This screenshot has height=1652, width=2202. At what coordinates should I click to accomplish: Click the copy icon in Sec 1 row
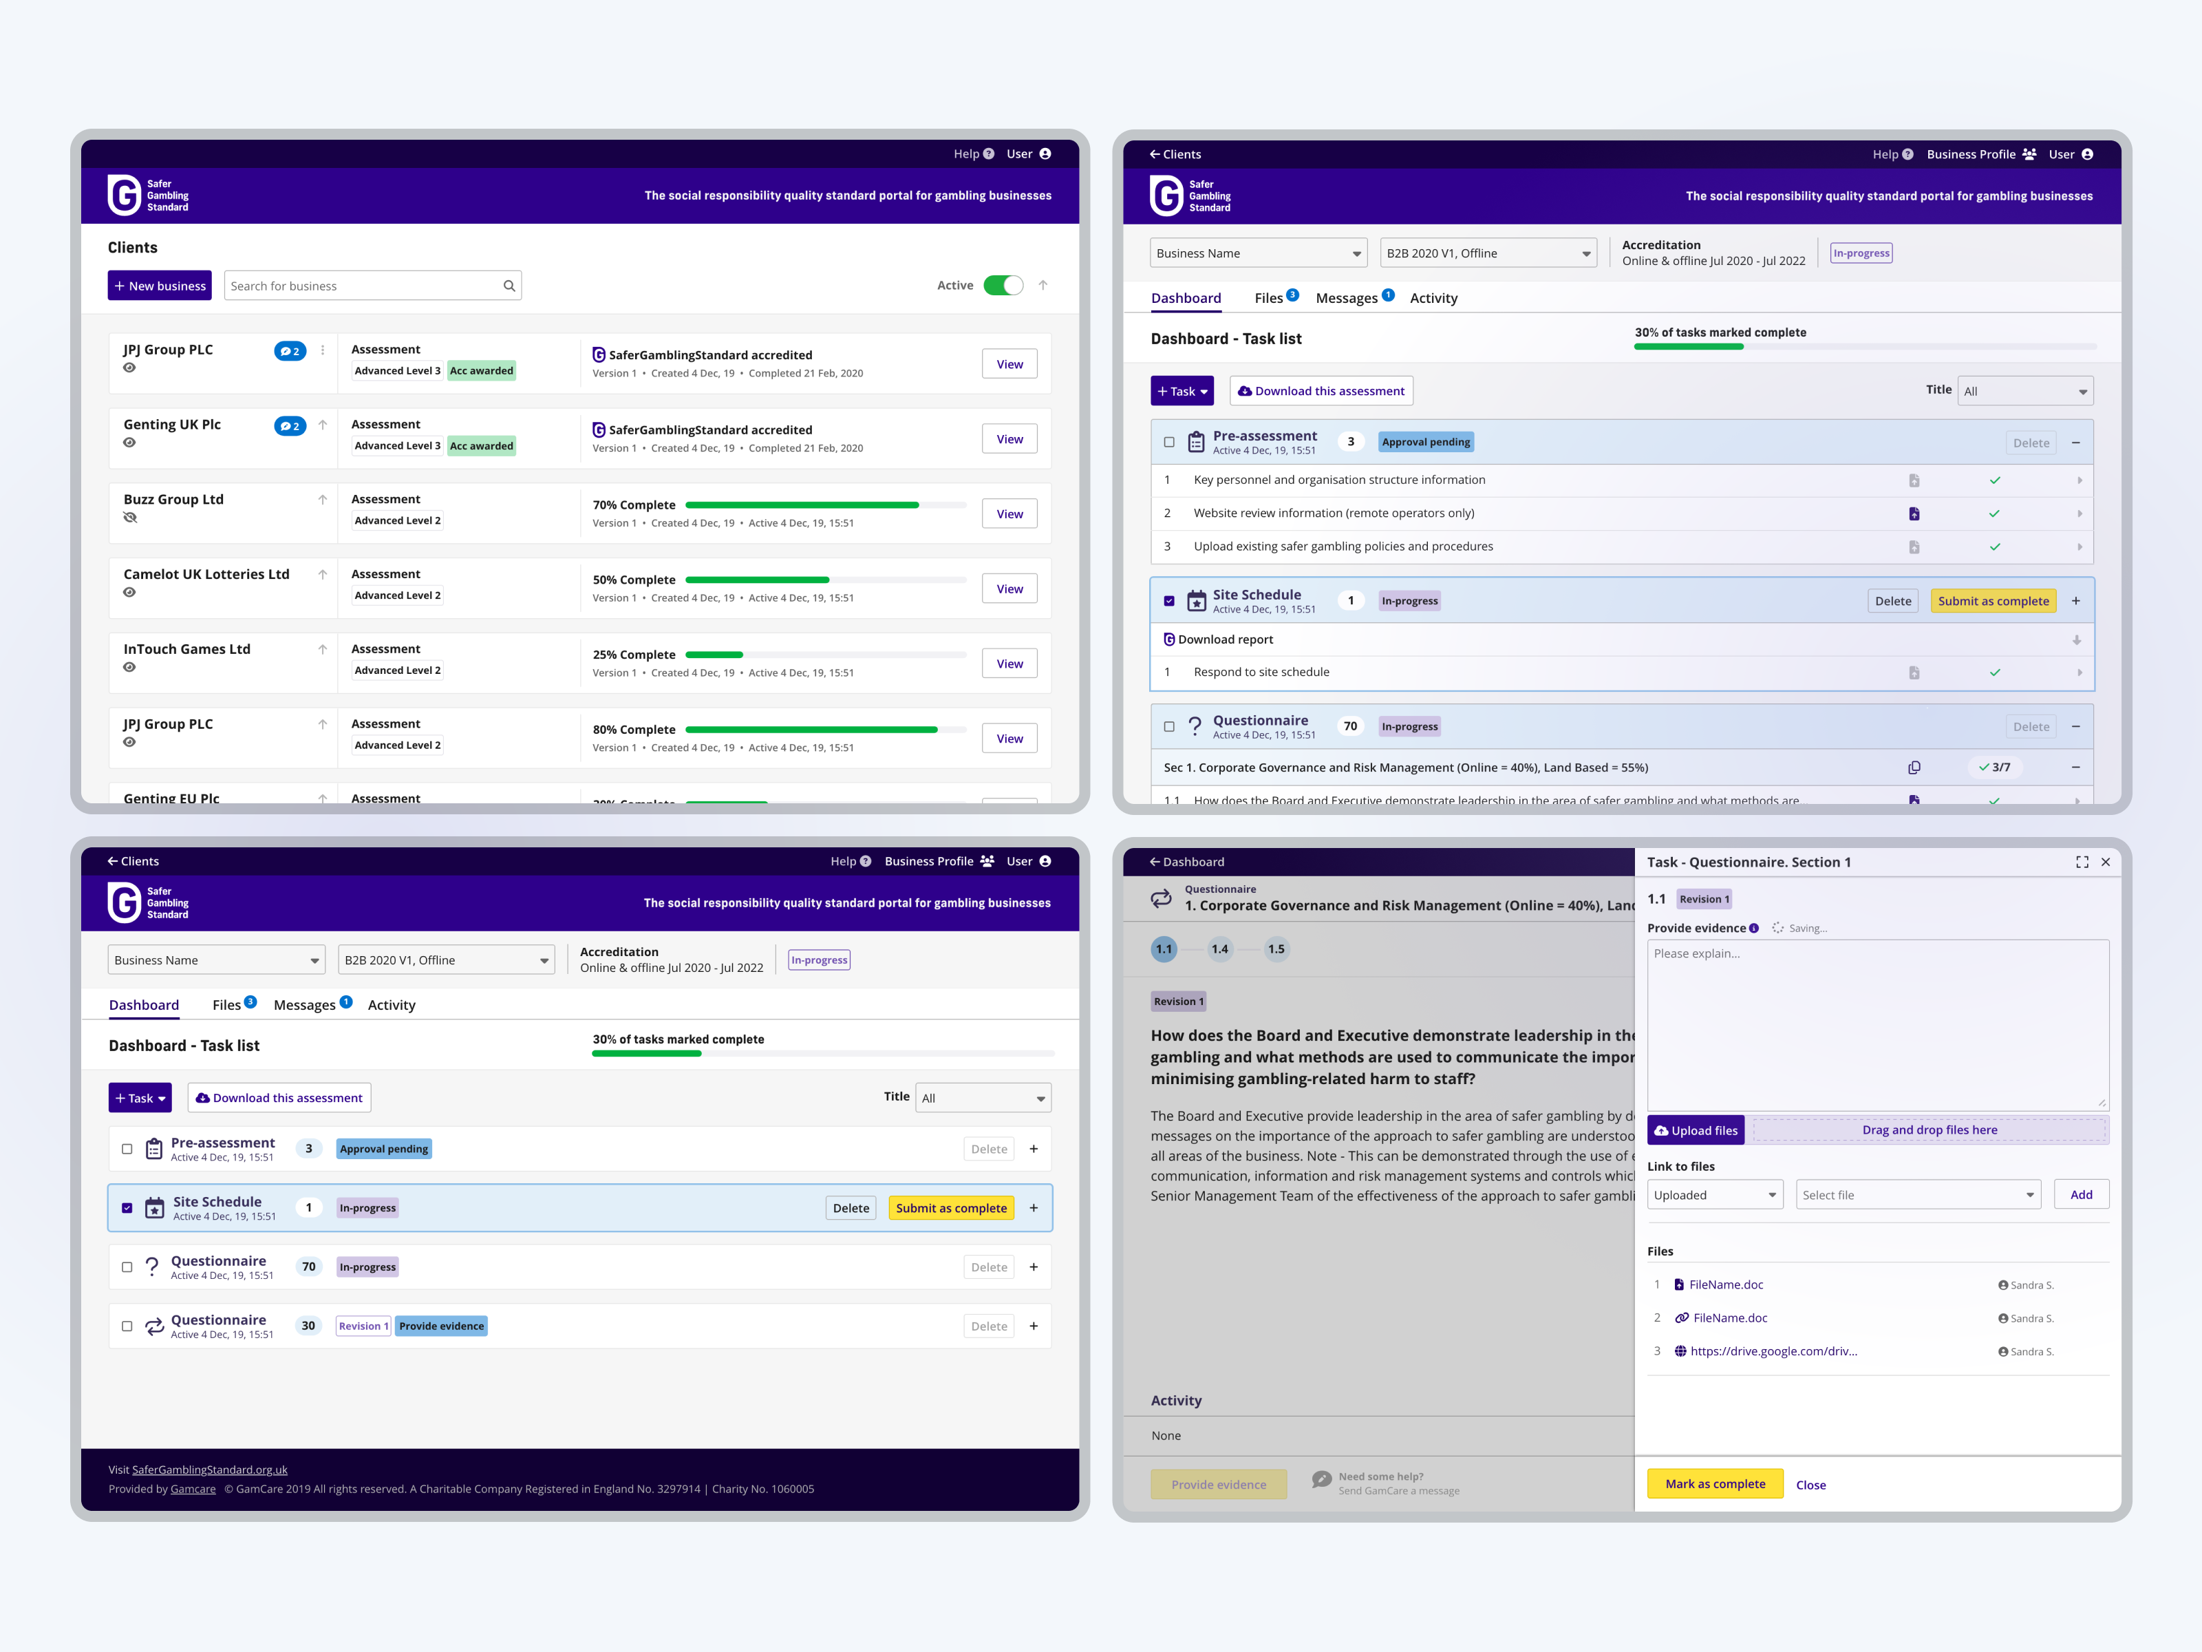click(x=1913, y=767)
